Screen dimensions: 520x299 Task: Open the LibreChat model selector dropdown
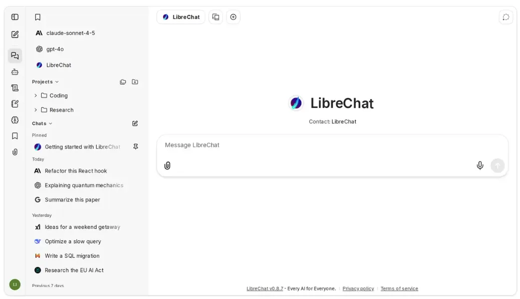[x=181, y=17]
